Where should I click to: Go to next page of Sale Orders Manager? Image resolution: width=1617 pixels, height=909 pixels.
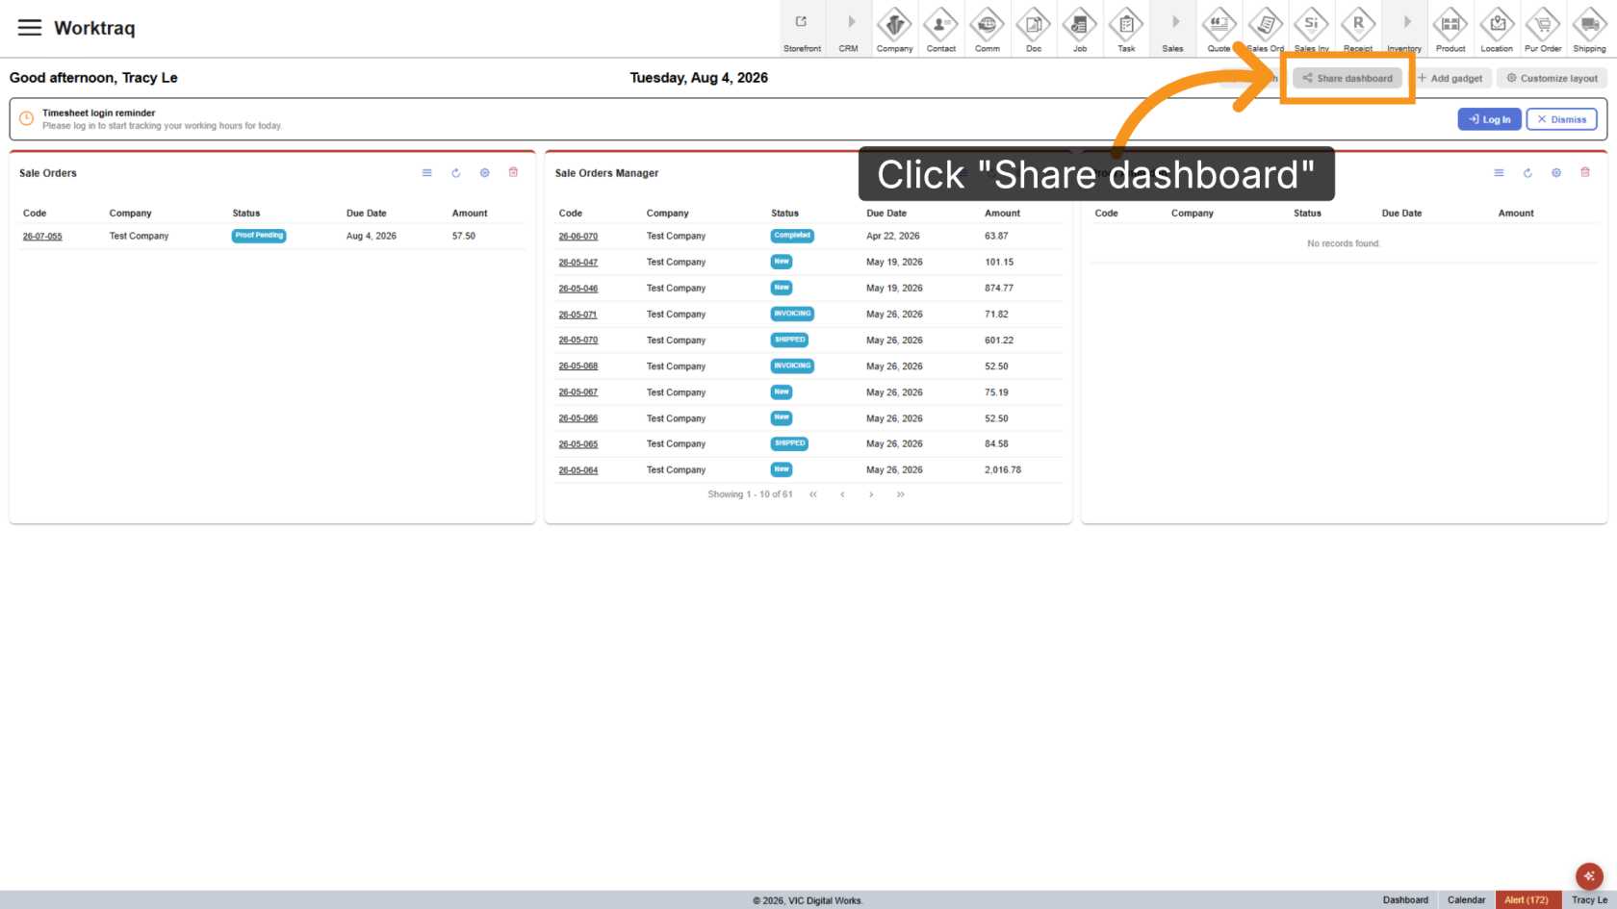pyautogui.click(x=871, y=494)
